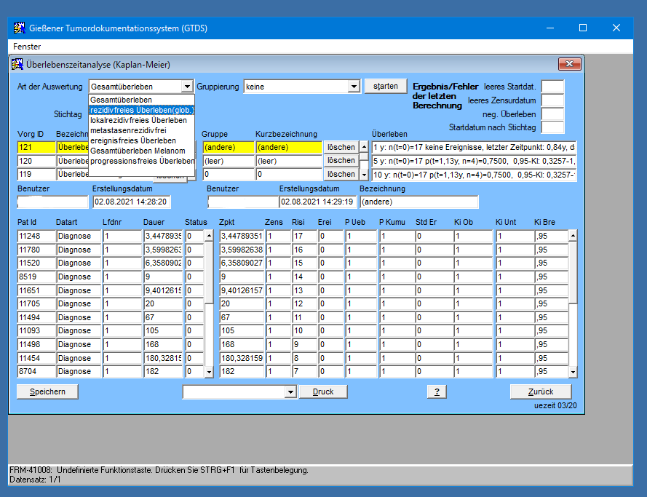647x497 pixels.
Task: Select 'lokalrezidivfreies Überleben' from the list
Action: pyautogui.click(x=138, y=120)
